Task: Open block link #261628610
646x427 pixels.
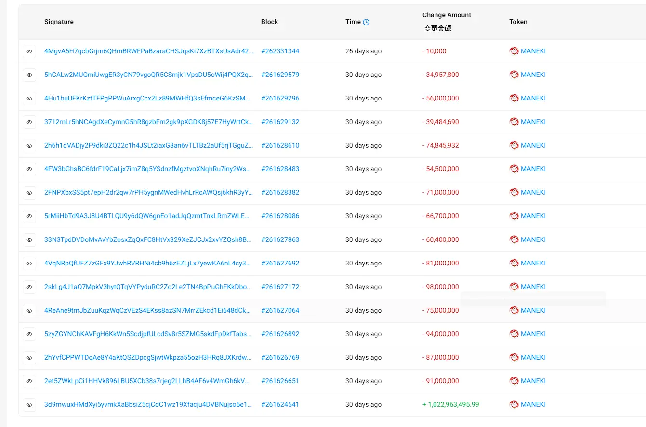Action: click(x=280, y=145)
